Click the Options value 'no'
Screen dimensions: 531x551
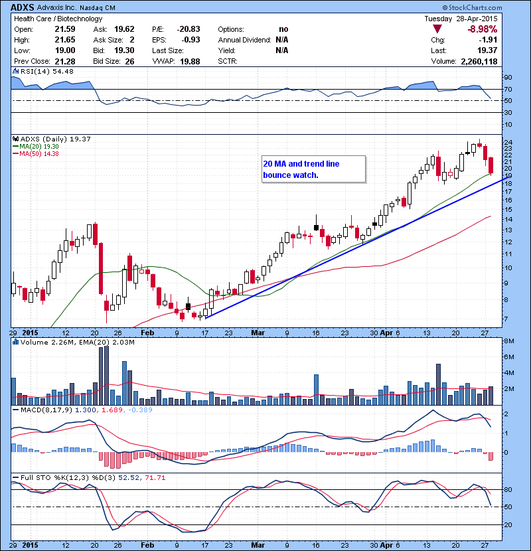283,29
